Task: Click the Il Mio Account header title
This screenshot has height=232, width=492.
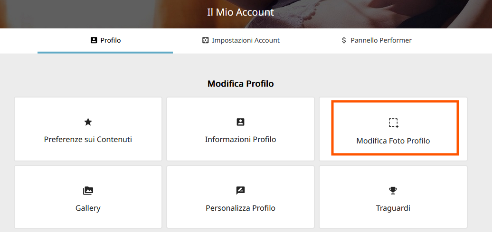Action: [241, 12]
